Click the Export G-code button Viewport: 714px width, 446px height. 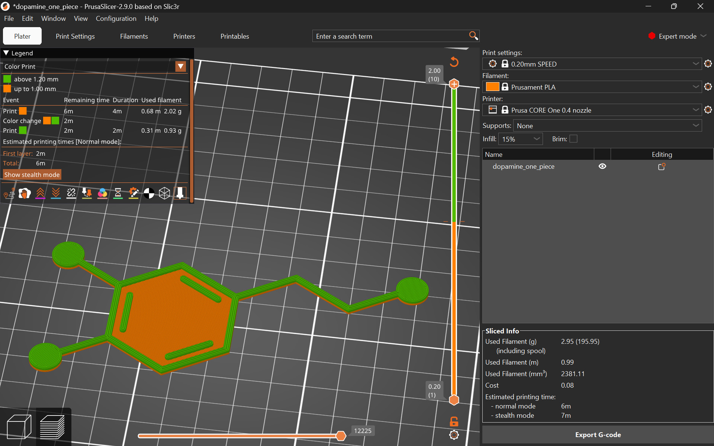pyautogui.click(x=598, y=434)
